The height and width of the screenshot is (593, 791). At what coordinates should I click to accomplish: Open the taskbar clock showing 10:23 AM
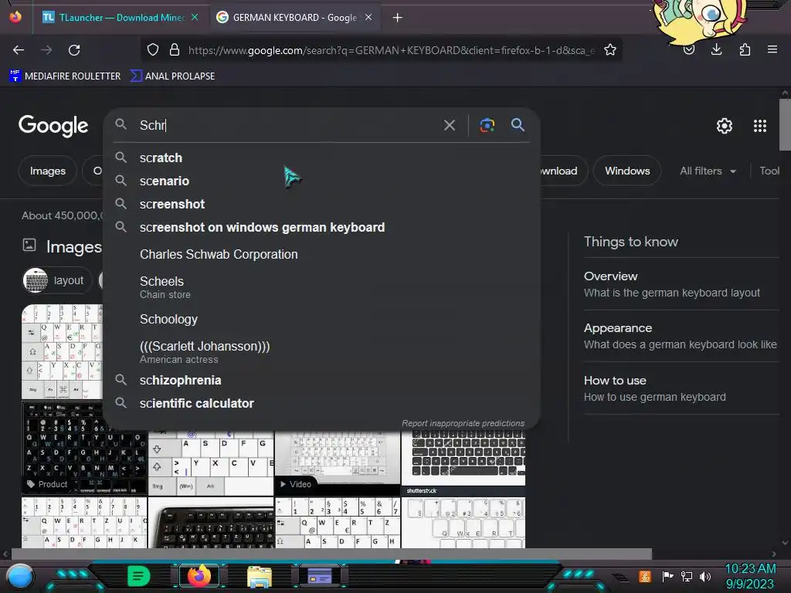[x=750, y=576]
